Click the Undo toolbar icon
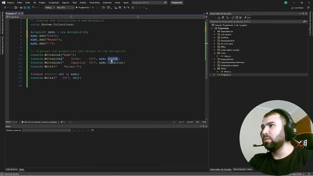The image size is (313, 176). pos(33,8)
